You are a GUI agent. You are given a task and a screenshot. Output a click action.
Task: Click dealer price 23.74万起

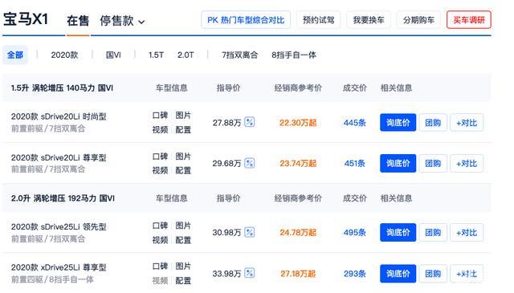298,163
